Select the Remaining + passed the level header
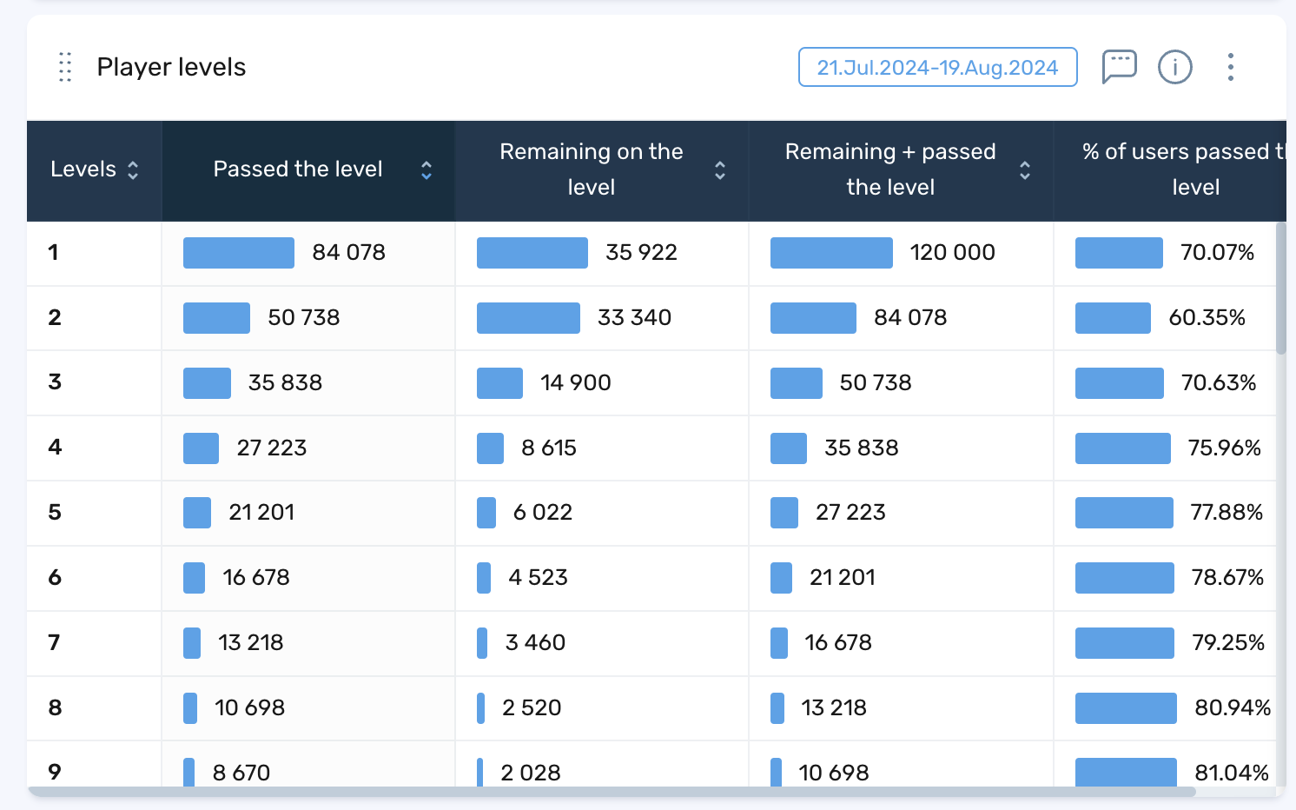 pyautogui.click(x=890, y=169)
